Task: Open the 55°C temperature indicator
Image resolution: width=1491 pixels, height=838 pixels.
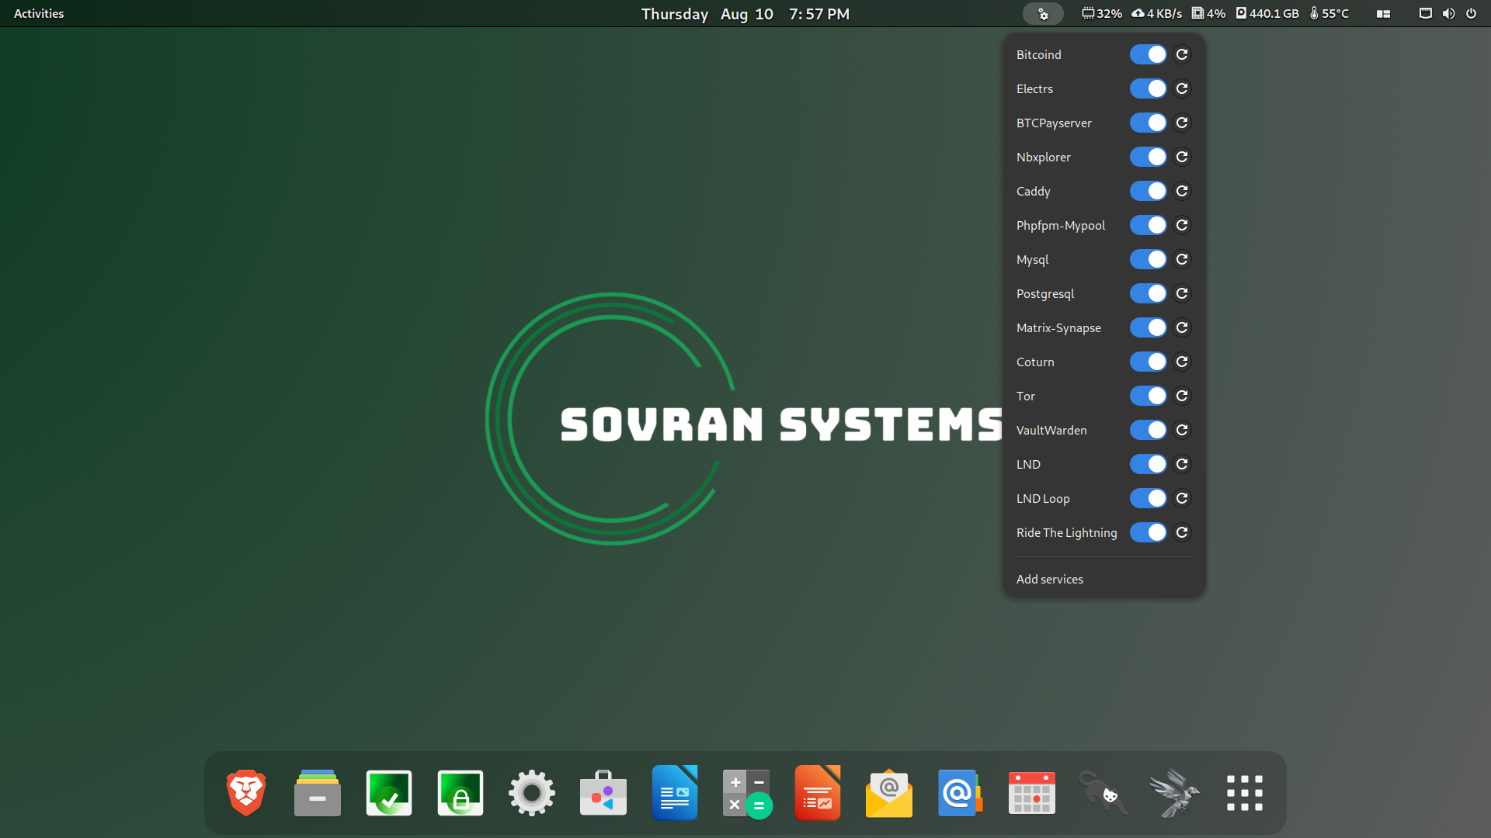Action: tap(1329, 13)
